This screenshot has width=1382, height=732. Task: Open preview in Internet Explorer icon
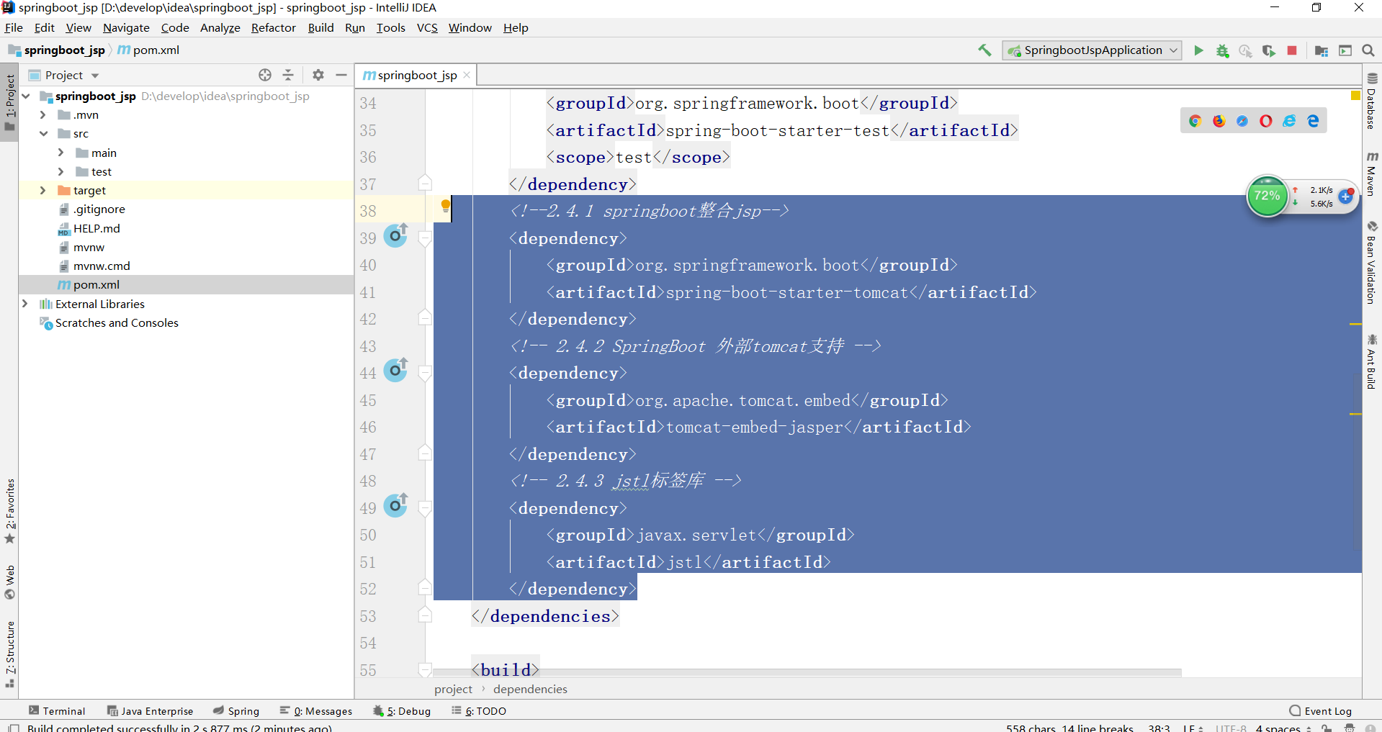(x=1289, y=121)
